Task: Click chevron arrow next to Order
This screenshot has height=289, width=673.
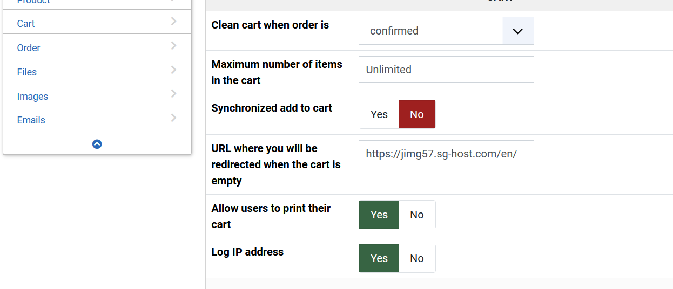Action: point(173,46)
